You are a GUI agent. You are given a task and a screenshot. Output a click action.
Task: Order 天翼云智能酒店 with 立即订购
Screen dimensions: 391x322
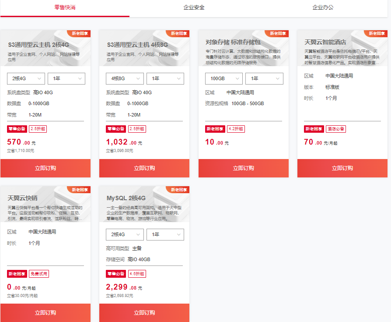click(x=342, y=168)
